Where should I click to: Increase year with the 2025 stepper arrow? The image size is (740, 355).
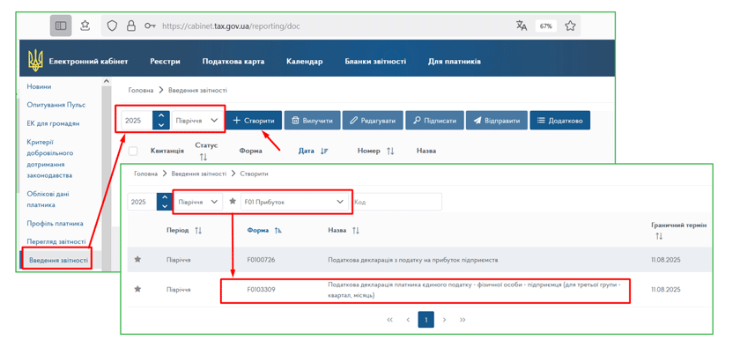click(161, 115)
